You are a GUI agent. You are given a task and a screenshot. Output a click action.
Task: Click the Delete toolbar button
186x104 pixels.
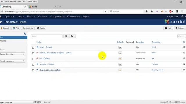[41, 28]
